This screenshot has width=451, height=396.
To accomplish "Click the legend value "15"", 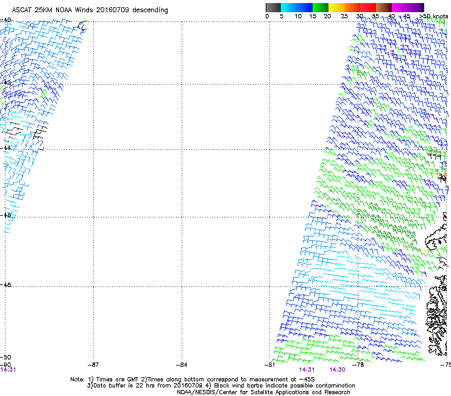I will point(313,16).
